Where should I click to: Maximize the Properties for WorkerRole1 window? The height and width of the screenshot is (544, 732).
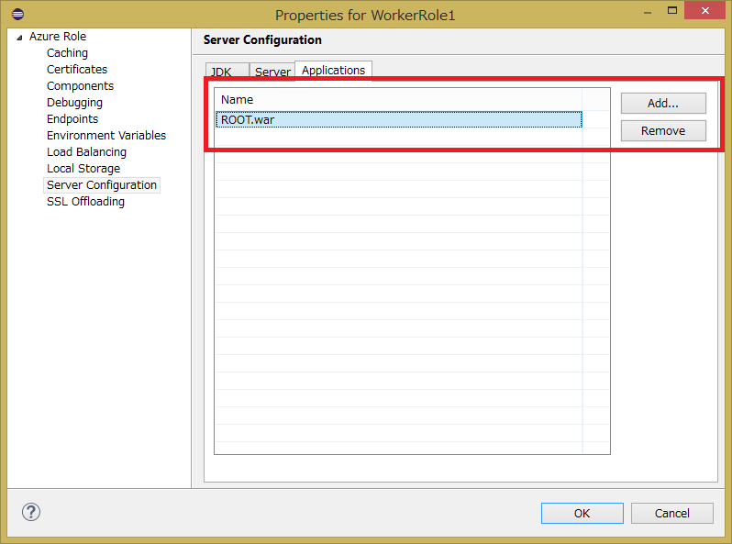[x=672, y=10]
